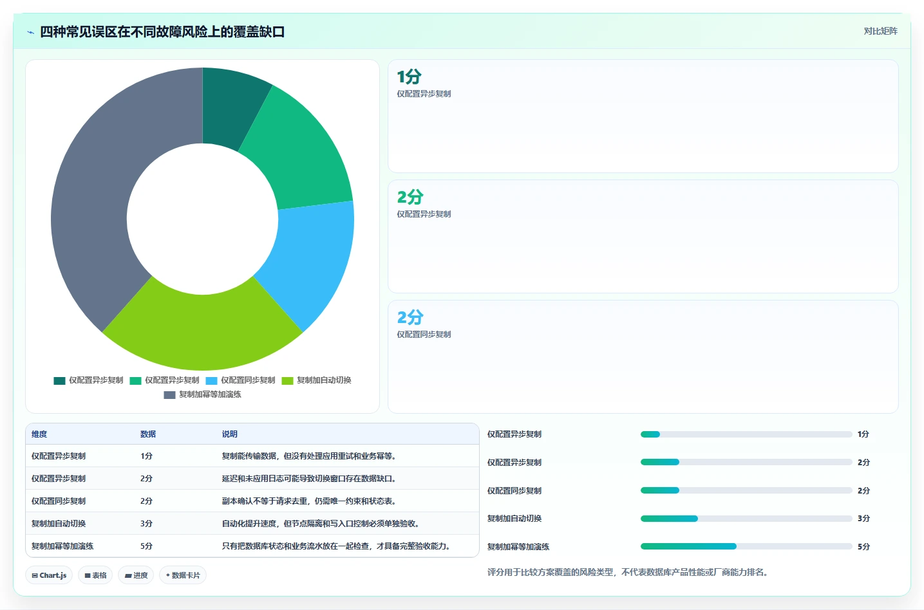The width and height of the screenshot is (924, 610).
Task: Click the description starting with 复制能传输数据
Action: pos(310,456)
